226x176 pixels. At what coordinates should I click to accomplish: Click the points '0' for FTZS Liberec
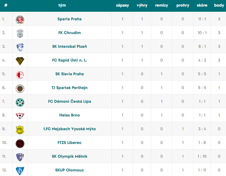[x=219, y=142]
